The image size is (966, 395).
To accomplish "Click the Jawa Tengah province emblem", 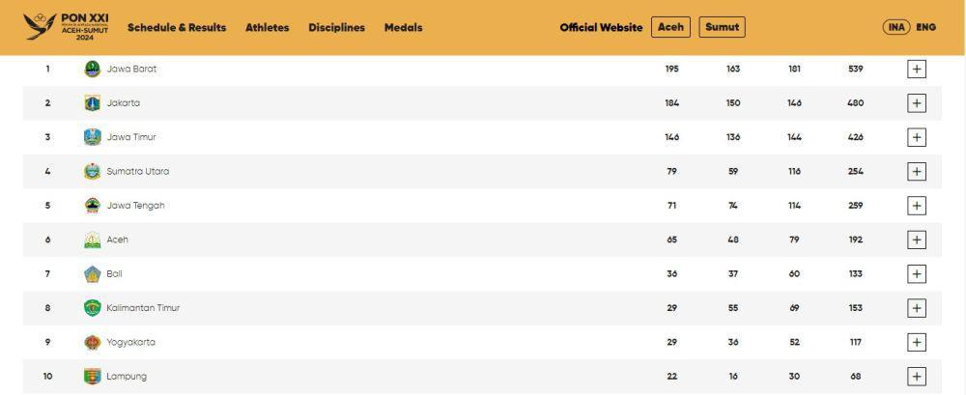I will [x=93, y=205].
